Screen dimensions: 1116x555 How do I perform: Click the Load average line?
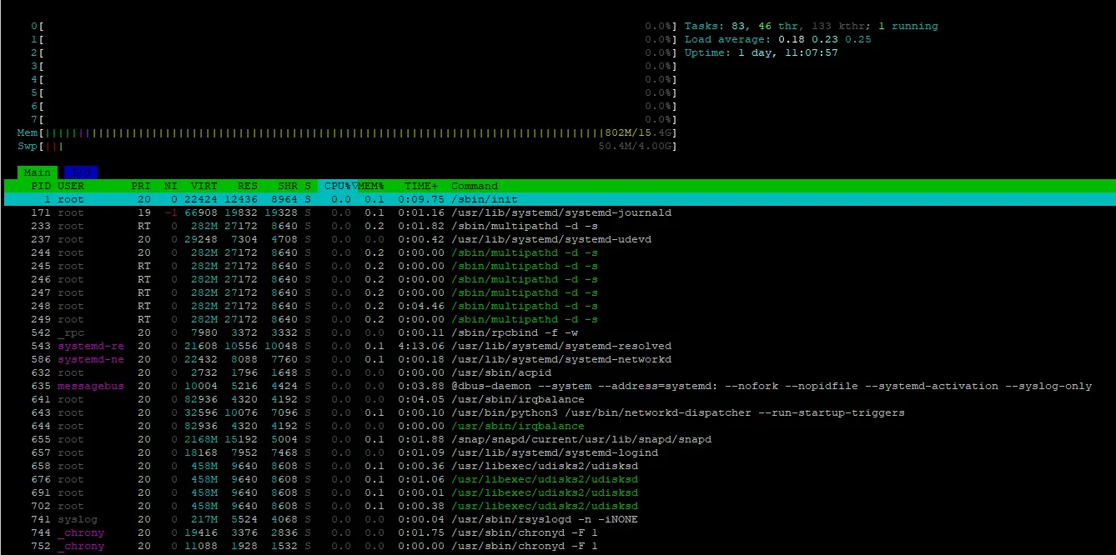(777, 39)
